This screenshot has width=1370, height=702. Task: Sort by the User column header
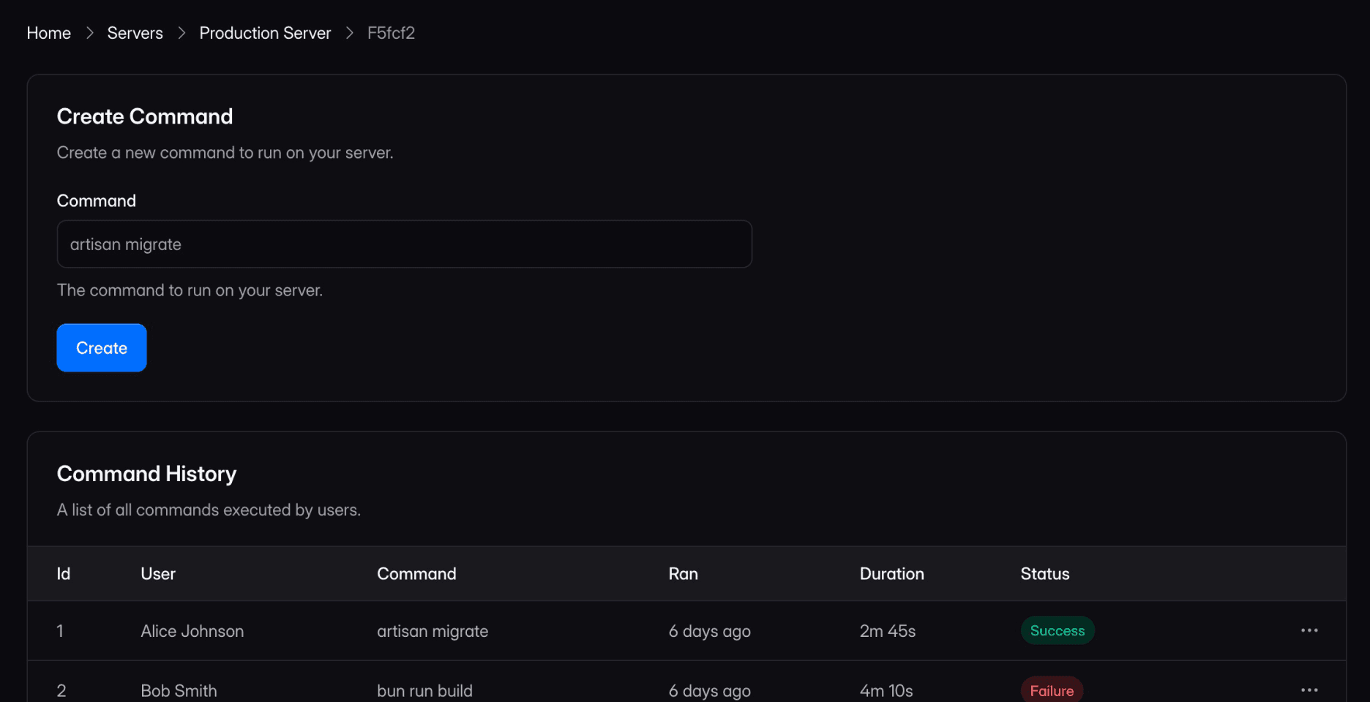click(158, 574)
